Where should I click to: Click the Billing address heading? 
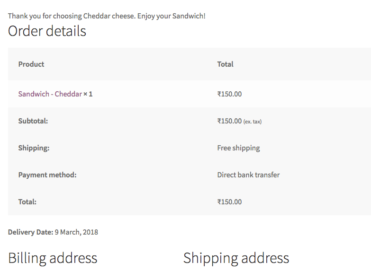pyautogui.click(x=53, y=258)
